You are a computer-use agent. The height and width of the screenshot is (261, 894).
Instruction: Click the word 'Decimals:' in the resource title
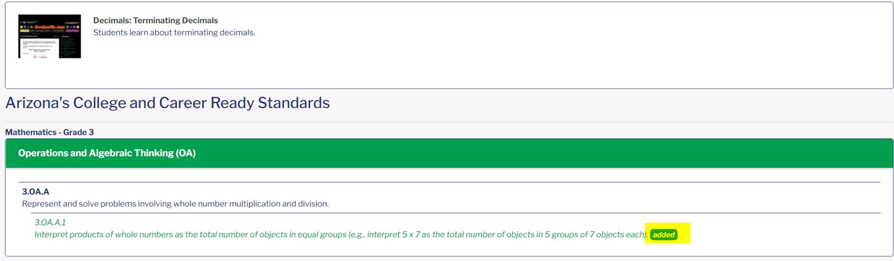112,21
